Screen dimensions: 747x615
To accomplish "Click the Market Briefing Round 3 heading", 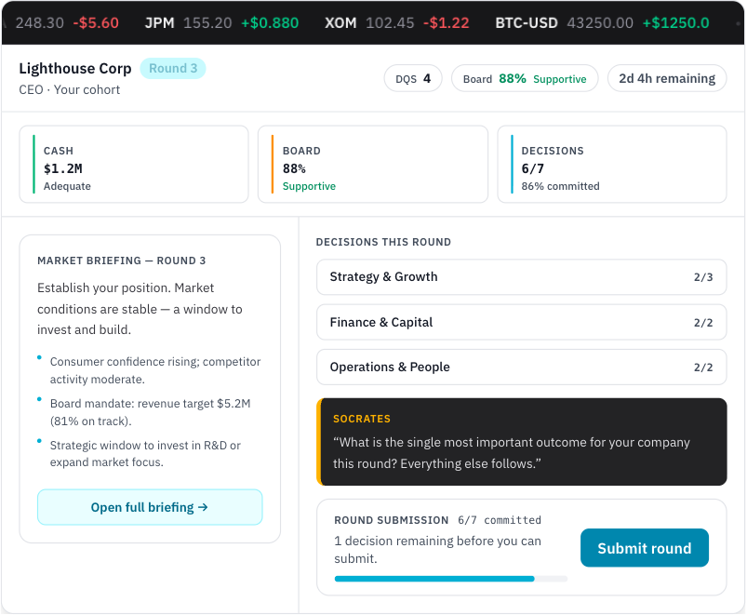I will (x=122, y=261).
